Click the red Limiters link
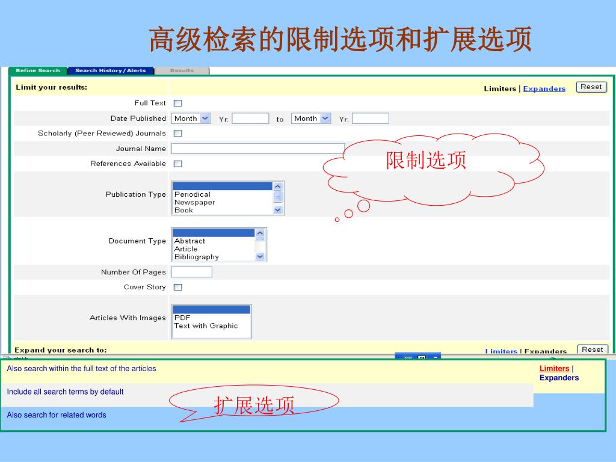This screenshot has height=462, width=616. tap(554, 369)
